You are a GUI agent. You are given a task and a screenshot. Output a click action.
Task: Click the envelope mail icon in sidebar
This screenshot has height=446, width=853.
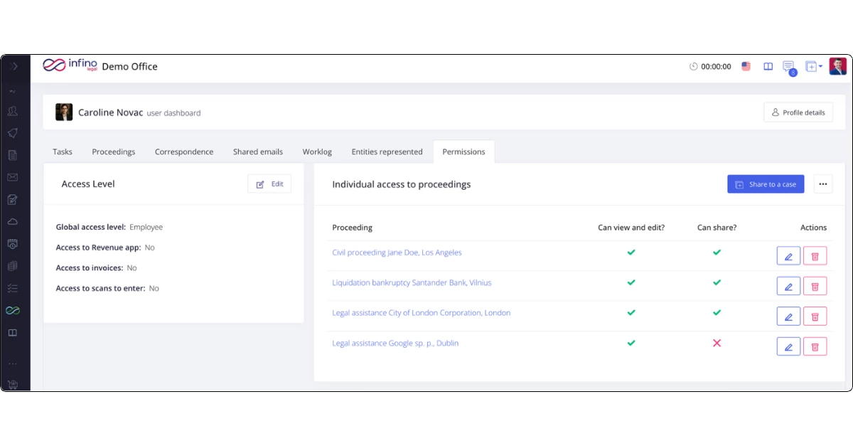[13, 177]
